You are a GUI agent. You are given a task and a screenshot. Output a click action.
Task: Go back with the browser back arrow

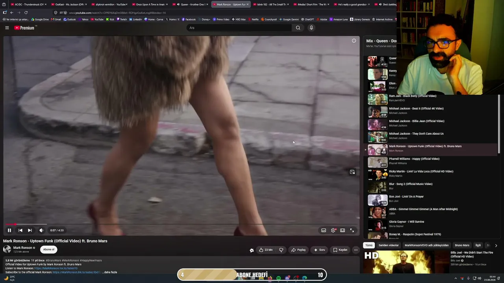12,13
